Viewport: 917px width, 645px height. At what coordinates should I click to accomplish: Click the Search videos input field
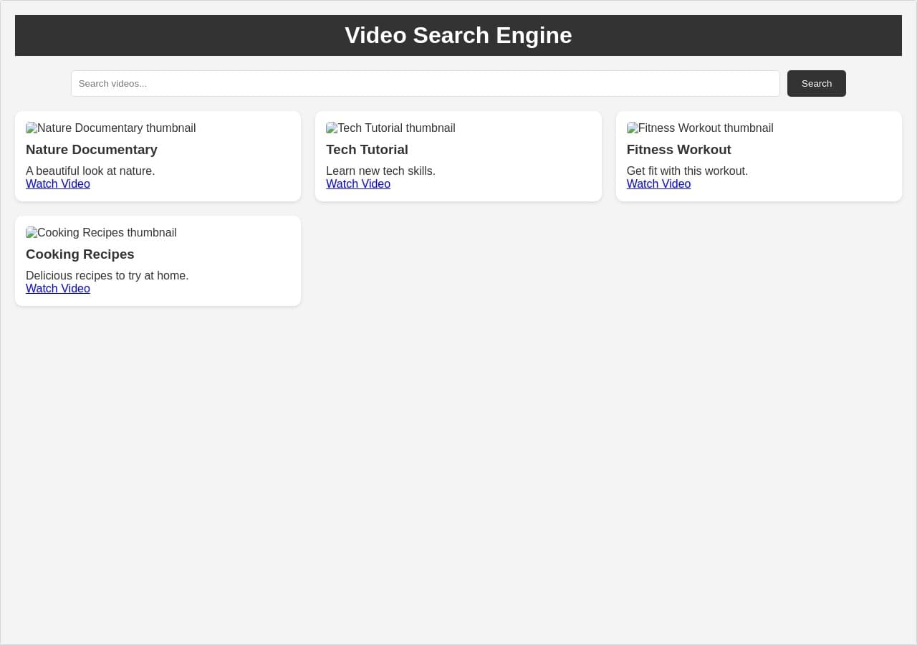click(x=425, y=83)
